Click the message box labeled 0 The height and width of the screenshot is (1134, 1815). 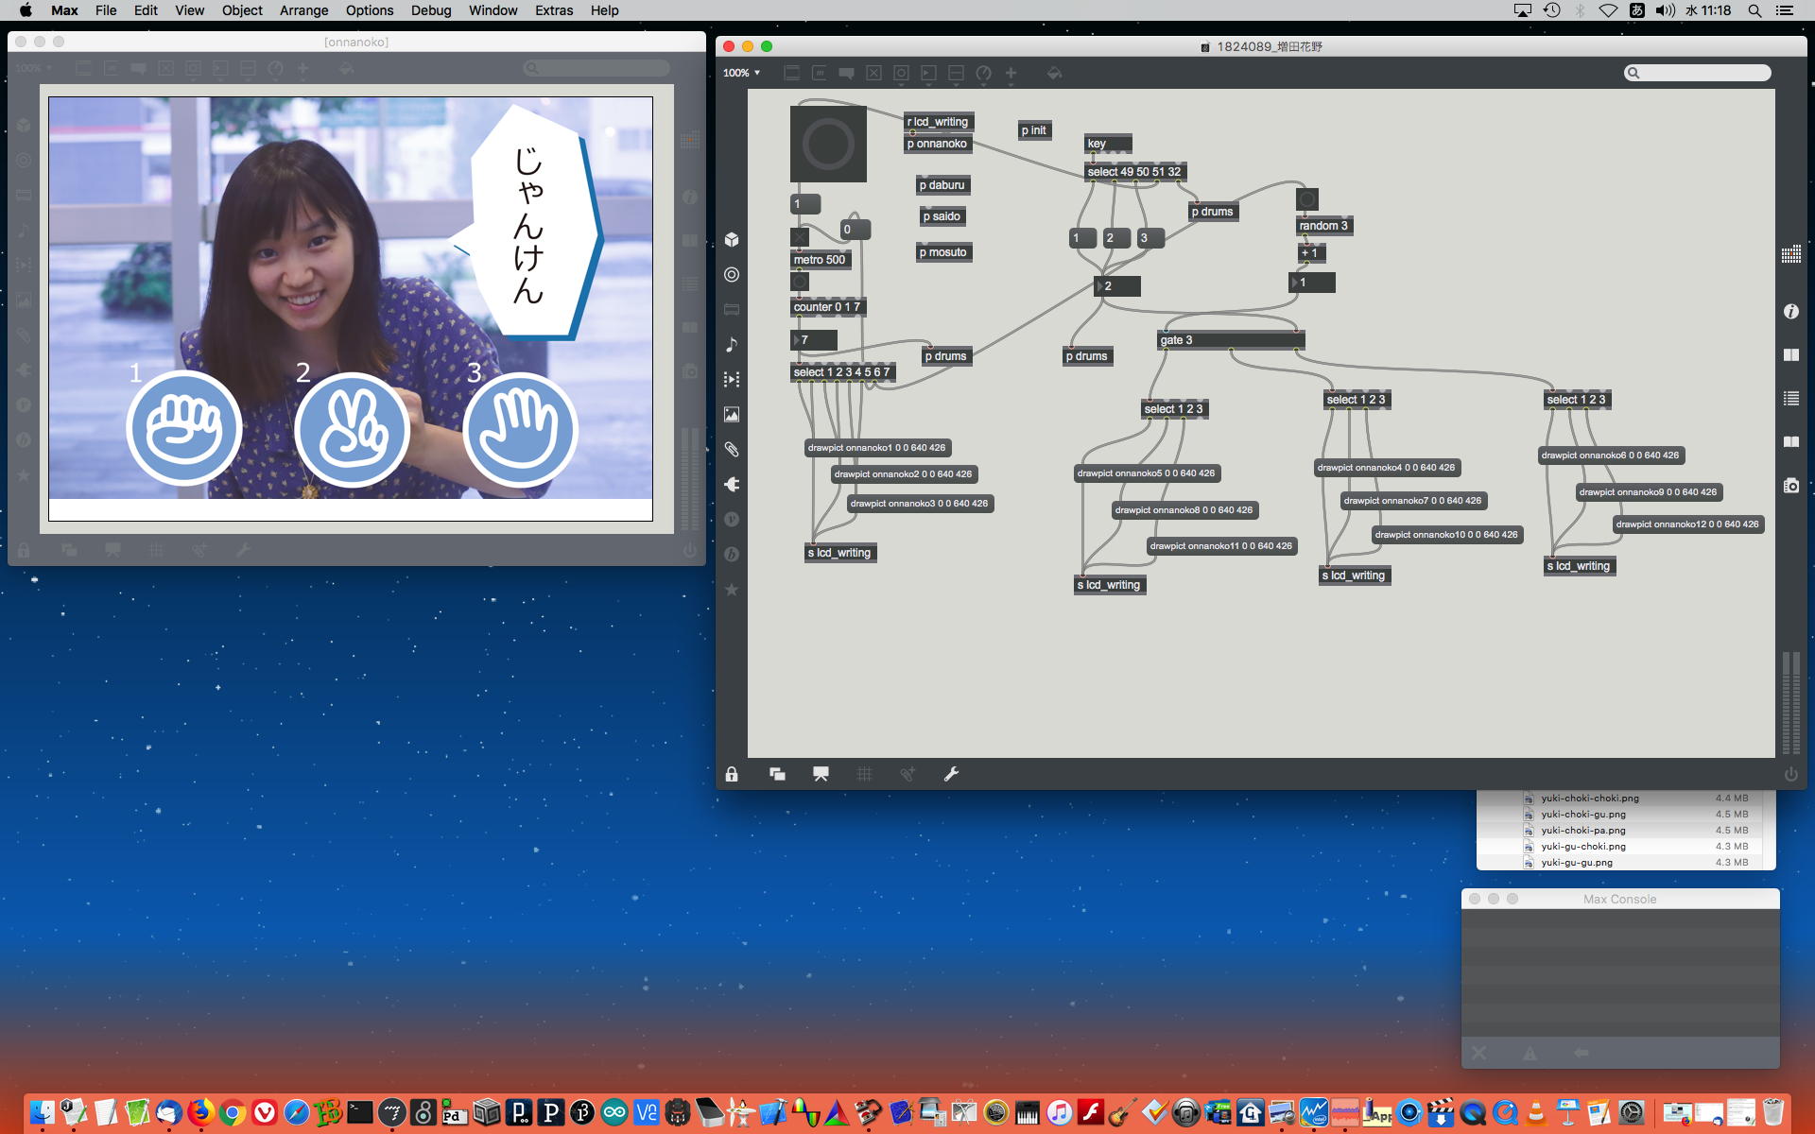(x=854, y=230)
